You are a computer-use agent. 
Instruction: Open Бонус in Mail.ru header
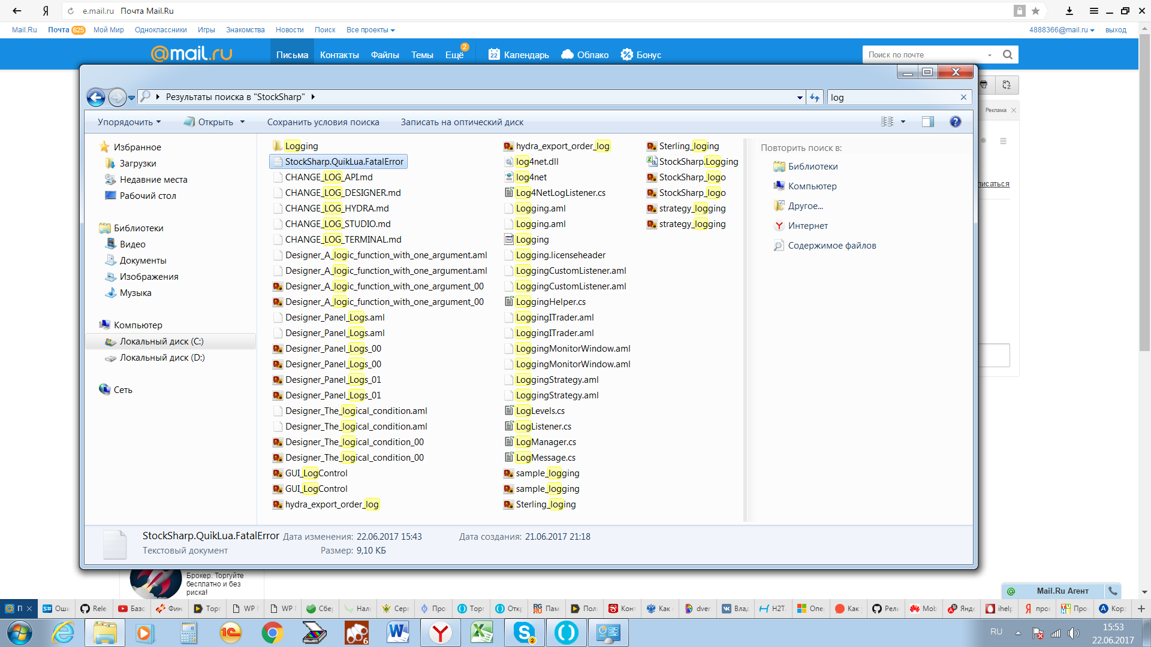coord(641,55)
